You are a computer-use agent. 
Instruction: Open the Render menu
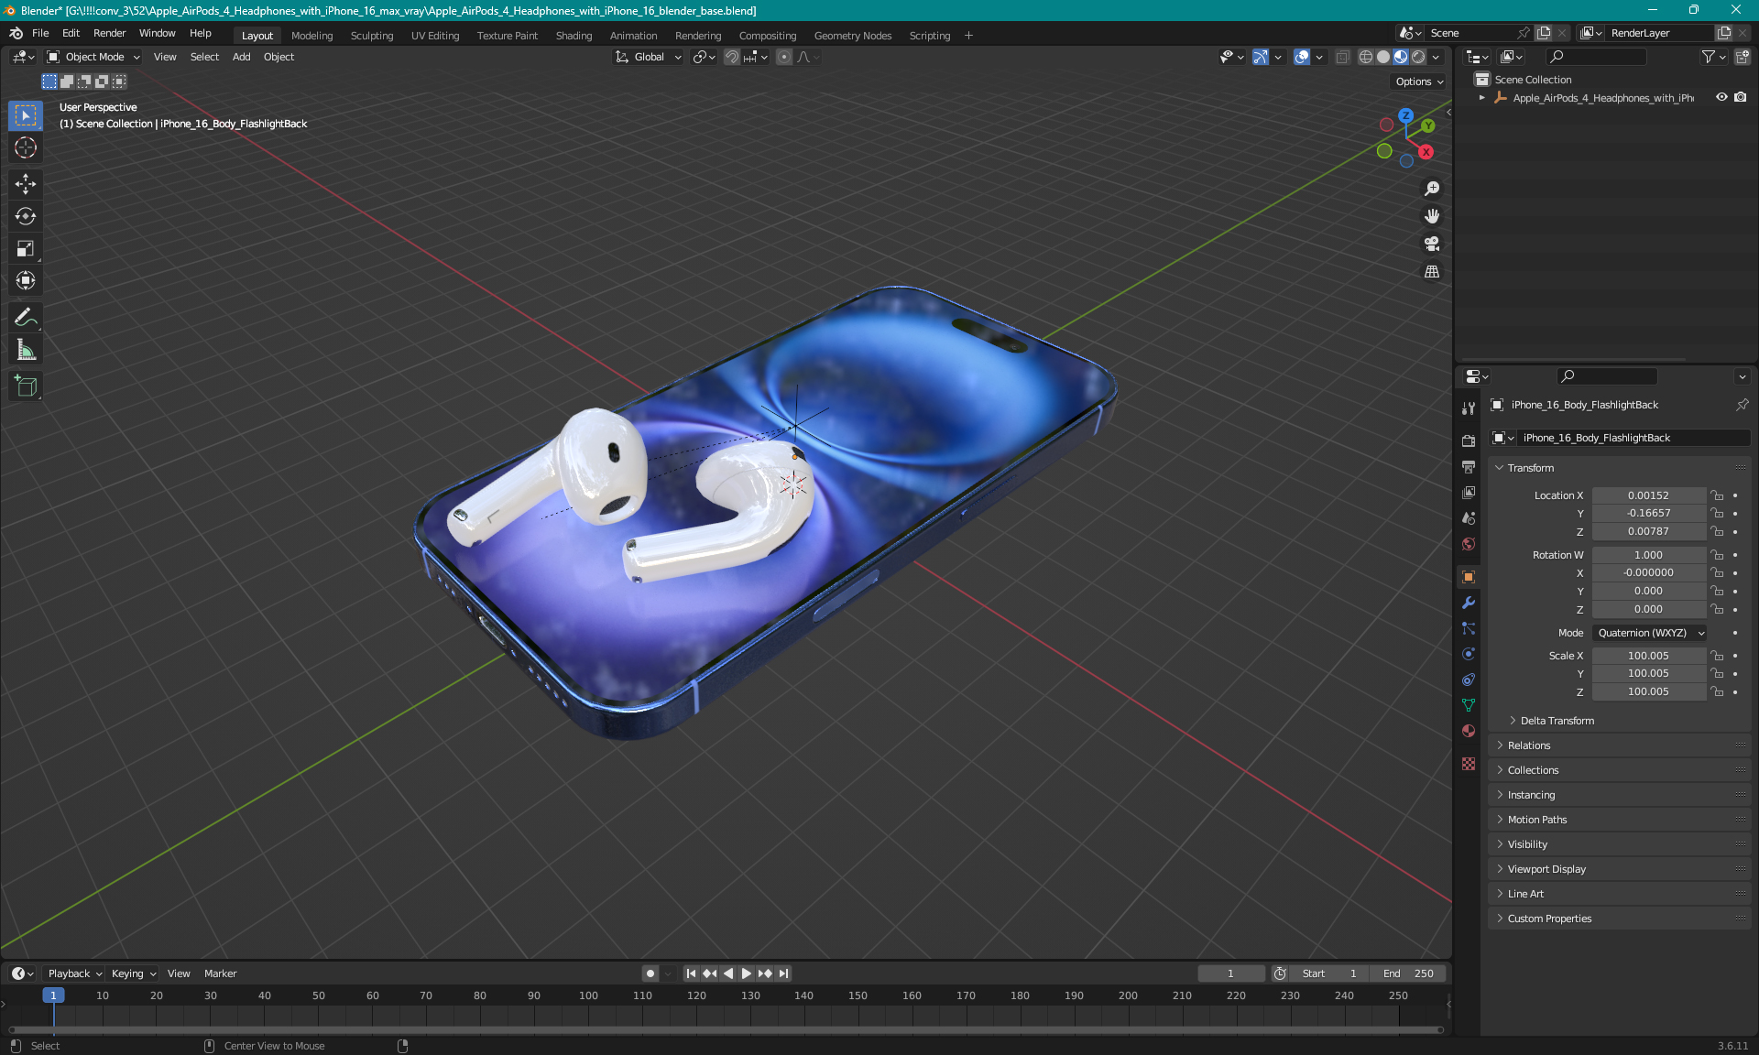[109, 33]
